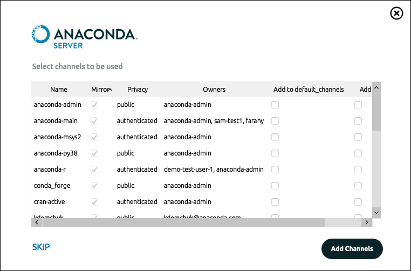Check default_channels box for anaconda-r

tap(275, 170)
